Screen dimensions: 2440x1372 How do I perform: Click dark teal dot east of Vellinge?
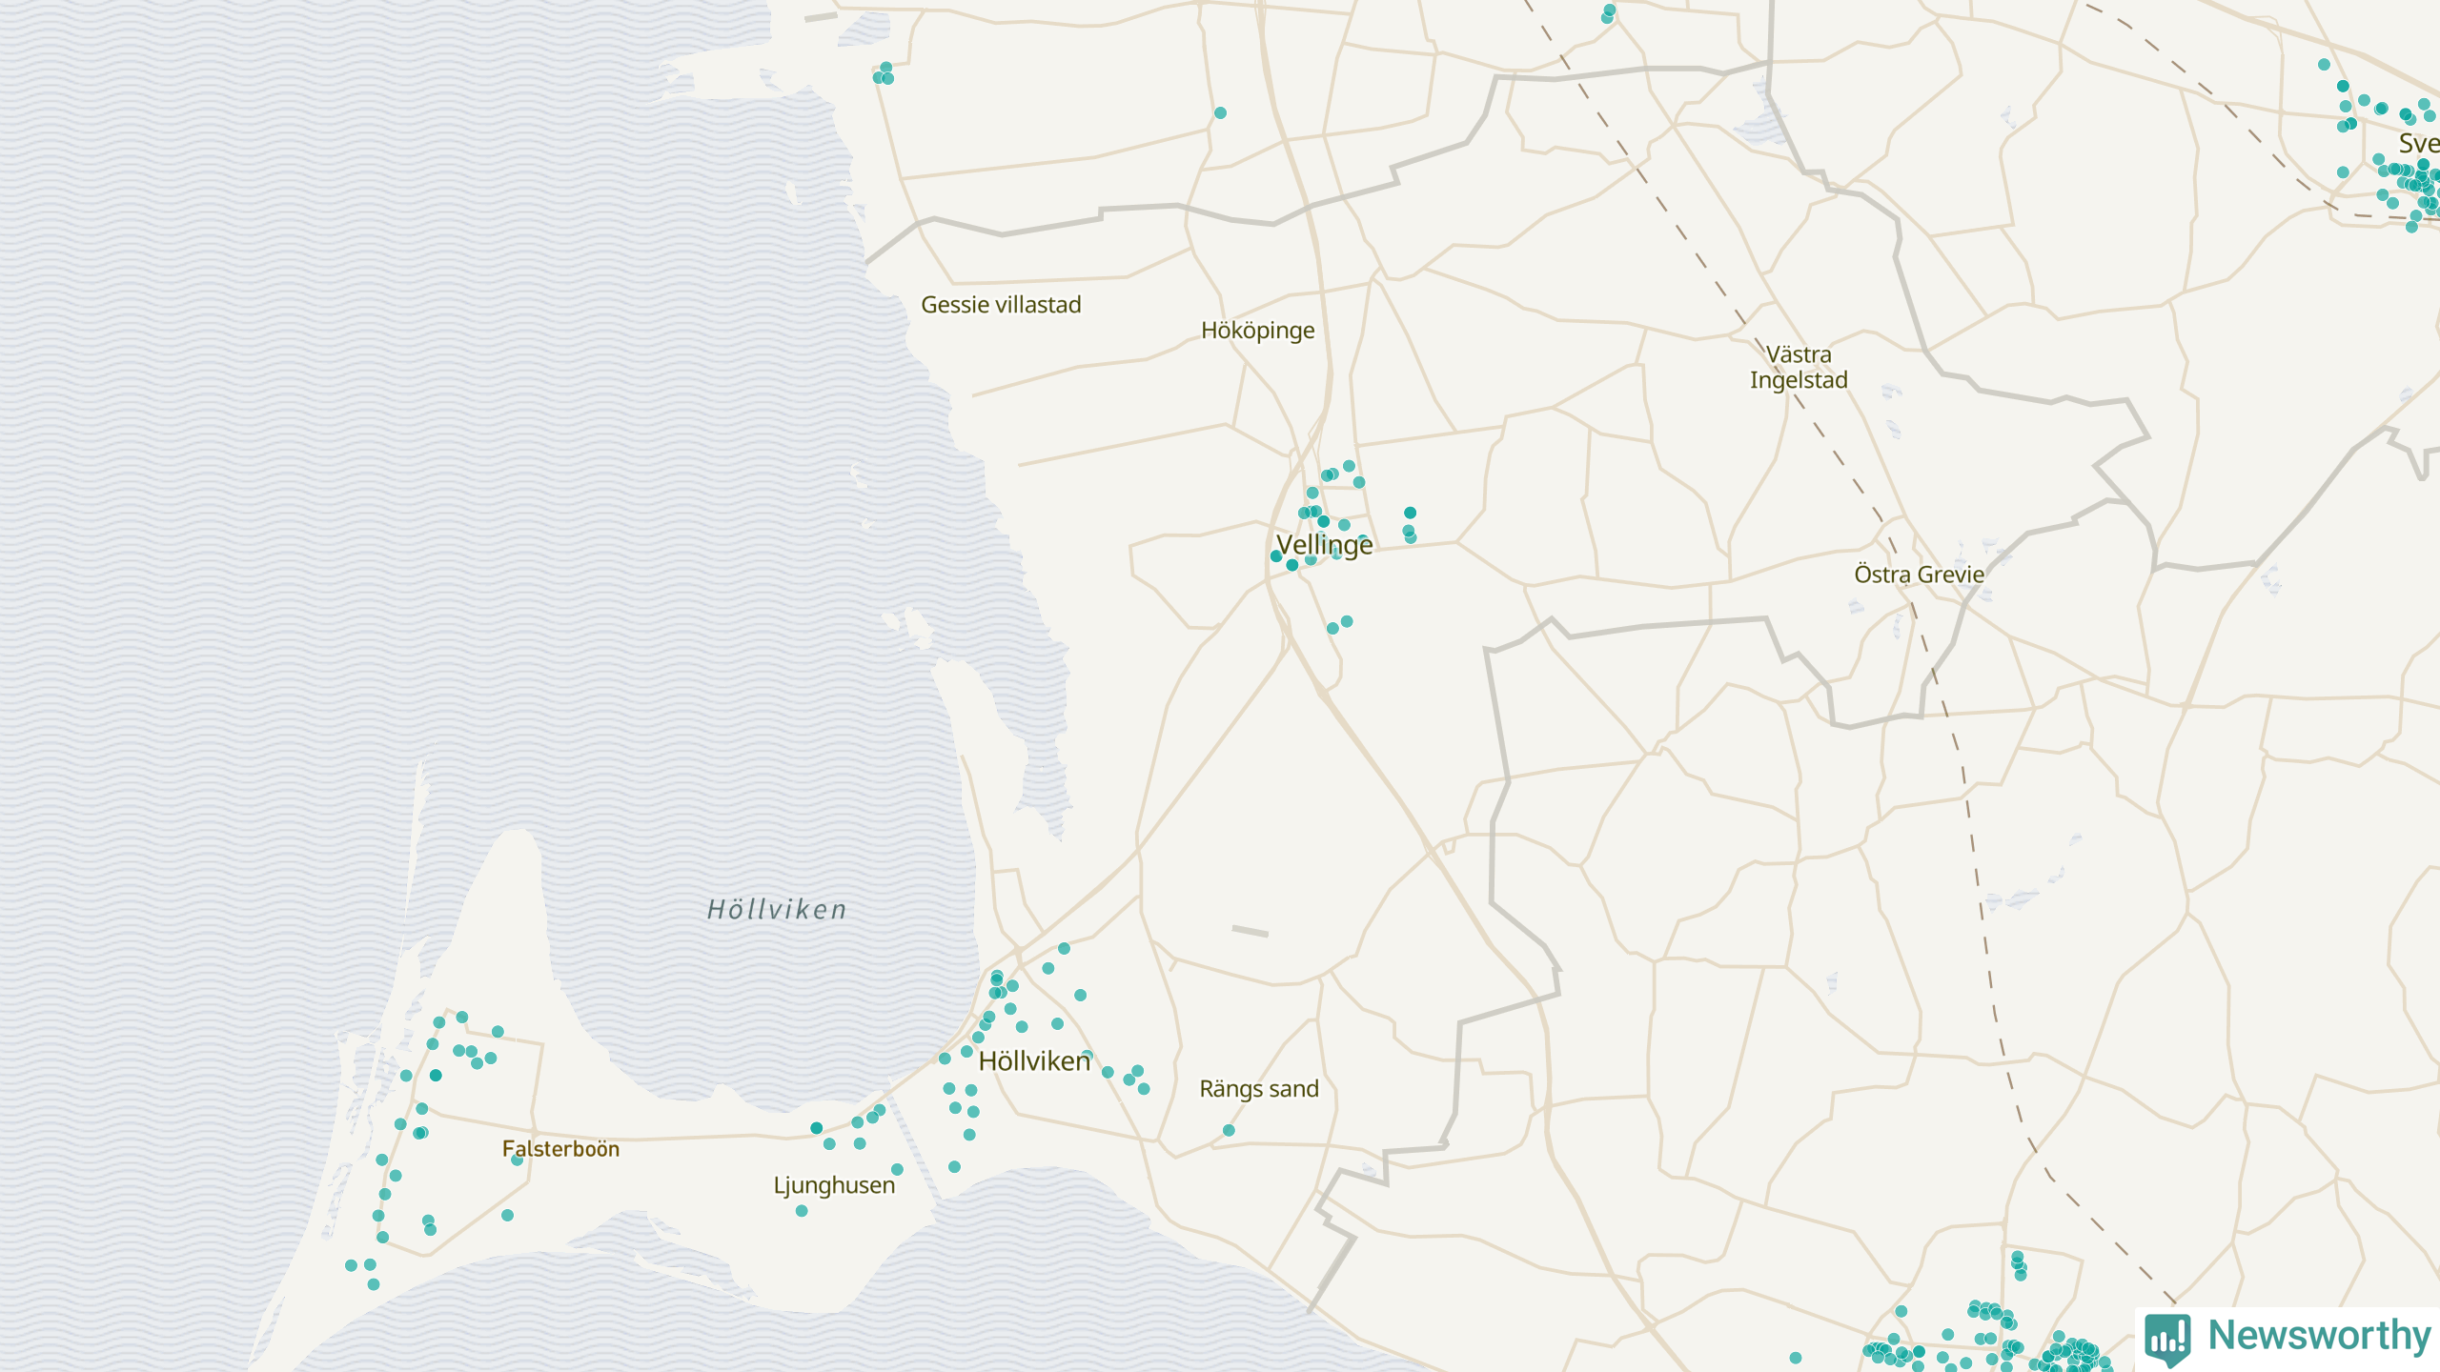(x=1410, y=513)
